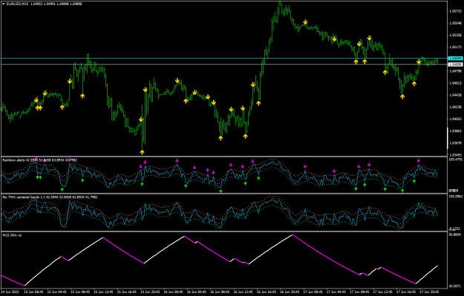Click the 15 Jun 08:45 time label
The height and width of the screenshot is (296, 464).
(81, 292)
